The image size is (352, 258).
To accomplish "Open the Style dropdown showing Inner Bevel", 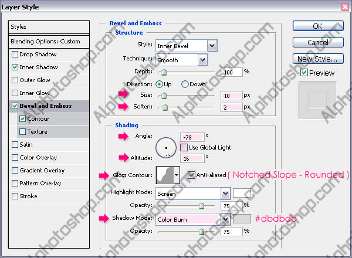I will (x=187, y=46).
